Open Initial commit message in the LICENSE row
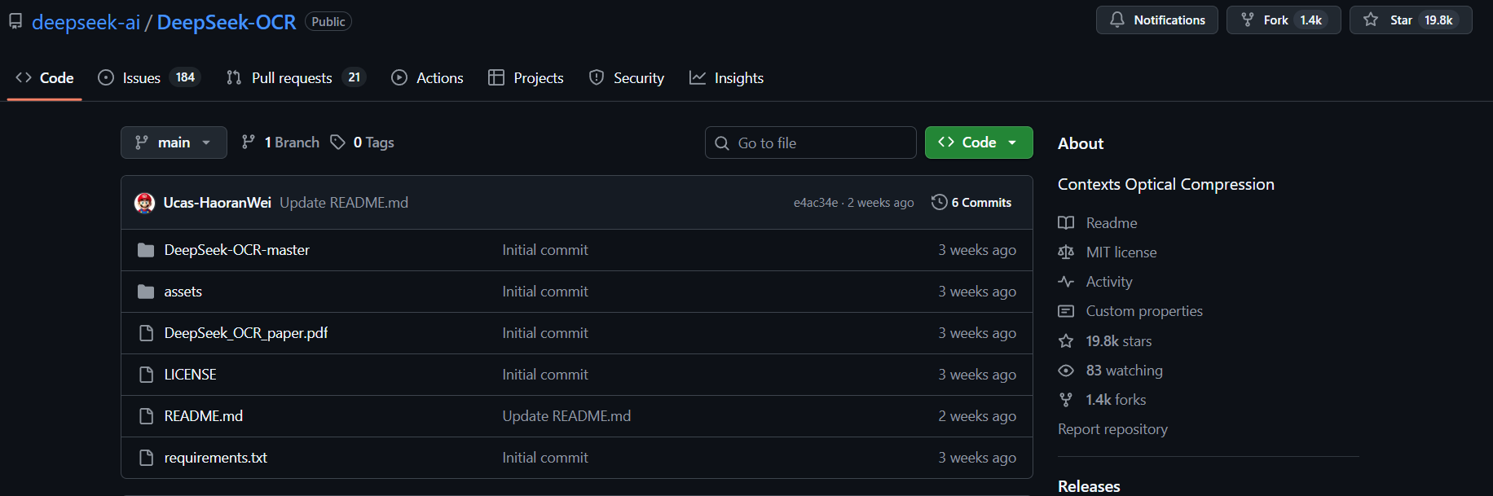 point(545,375)
